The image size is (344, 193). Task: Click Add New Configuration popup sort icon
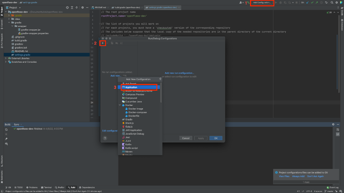point(160,79)
